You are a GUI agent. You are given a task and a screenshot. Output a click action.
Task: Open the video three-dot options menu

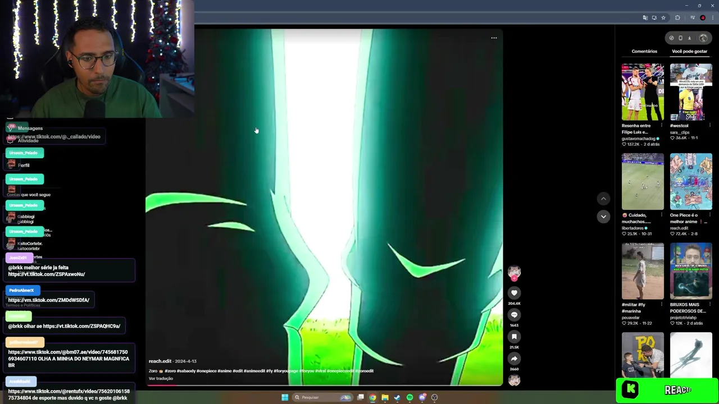click(494, 38)
